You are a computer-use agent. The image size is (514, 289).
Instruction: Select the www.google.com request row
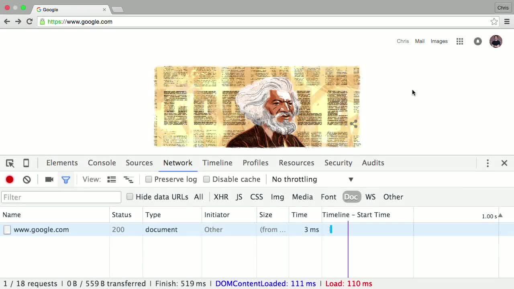coord(257,230)
